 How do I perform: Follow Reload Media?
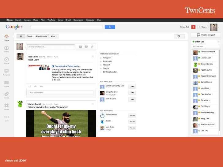(x=132, y=116)
